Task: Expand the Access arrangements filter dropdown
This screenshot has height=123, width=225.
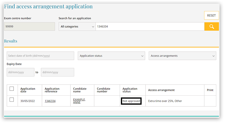Action: [182, 56]
